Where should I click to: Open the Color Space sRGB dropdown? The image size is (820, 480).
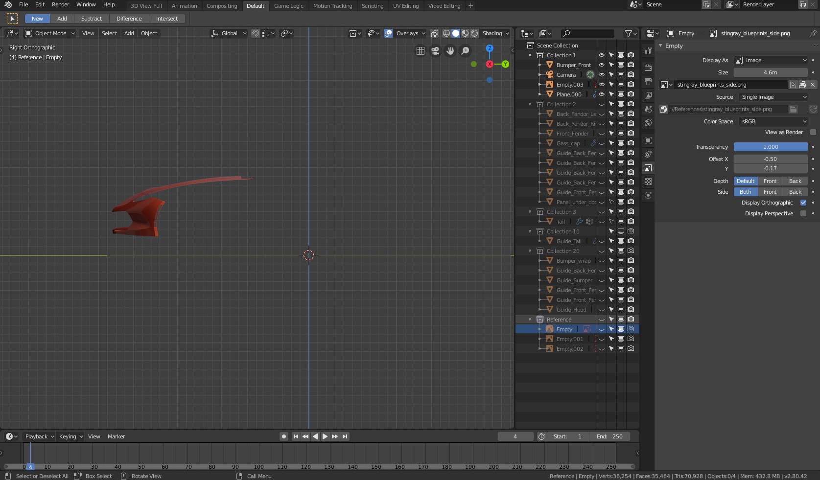[x=773, y=121]
